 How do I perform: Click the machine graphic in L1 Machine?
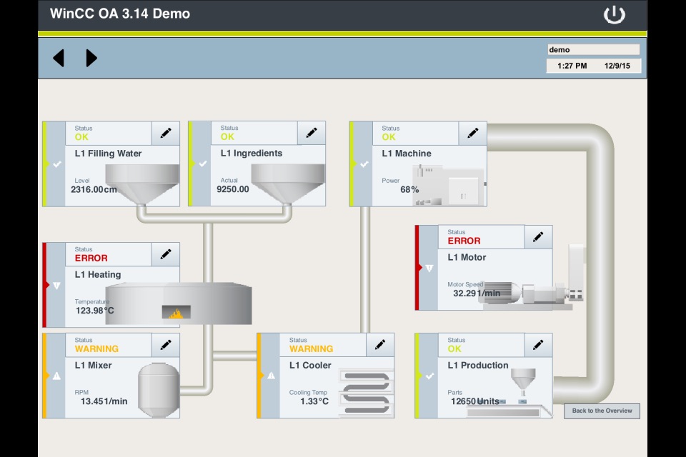449,186
